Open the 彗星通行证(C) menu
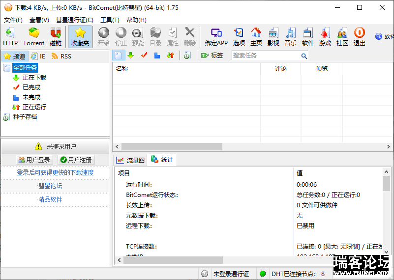This screenshot has height=280, width=394. click(75, 20)
